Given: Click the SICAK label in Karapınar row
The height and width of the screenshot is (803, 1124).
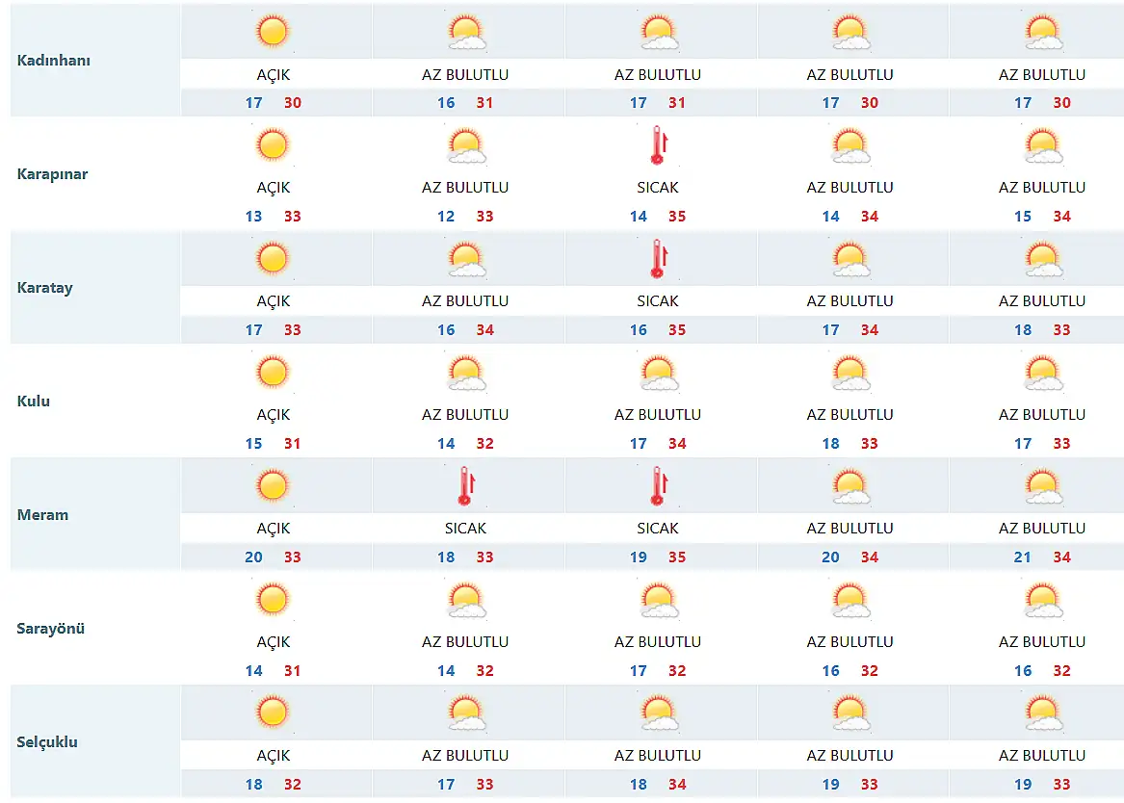Looking at the screenshot, I should point(658,188).
